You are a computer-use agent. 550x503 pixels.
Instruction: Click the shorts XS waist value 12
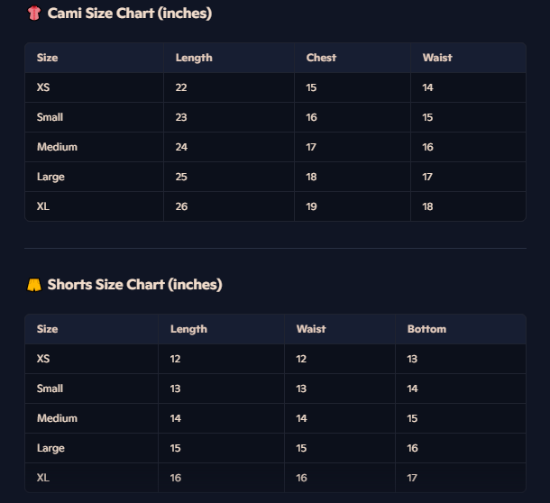click(301, 359)
